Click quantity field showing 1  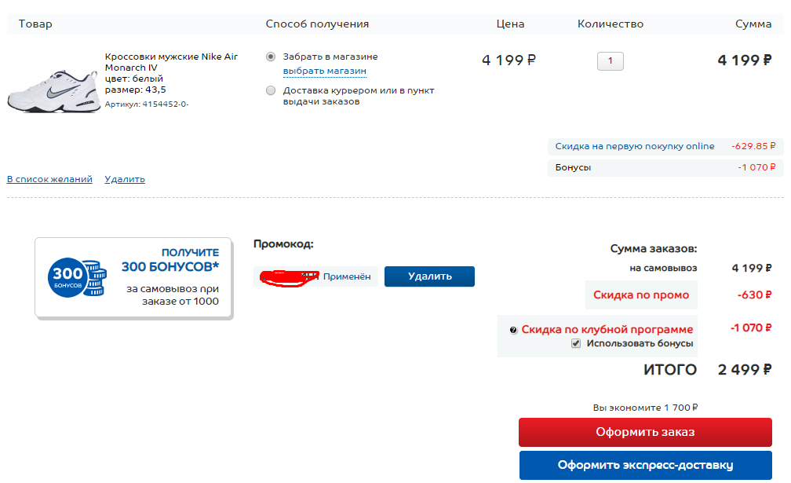[x=611, y=61]
